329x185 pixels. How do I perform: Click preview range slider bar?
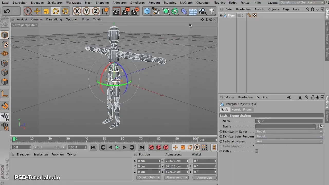(50, 147)
